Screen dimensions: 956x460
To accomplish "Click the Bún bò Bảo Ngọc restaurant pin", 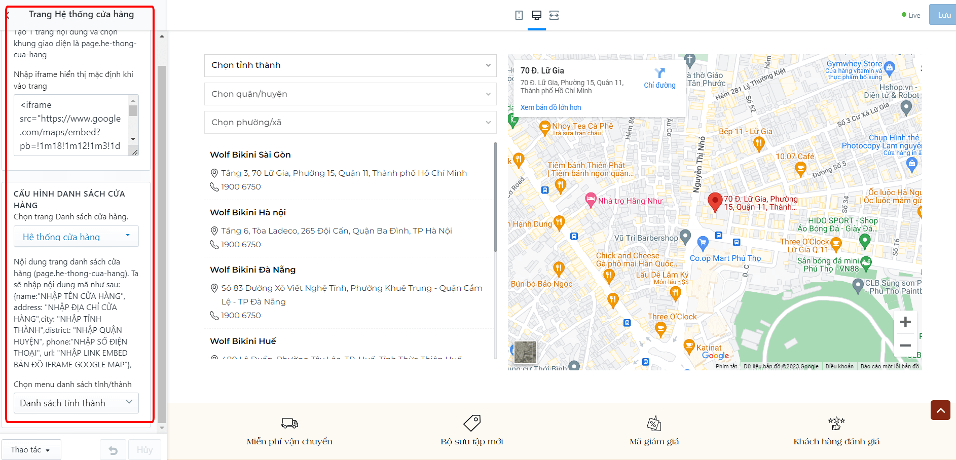I will 559,269.
